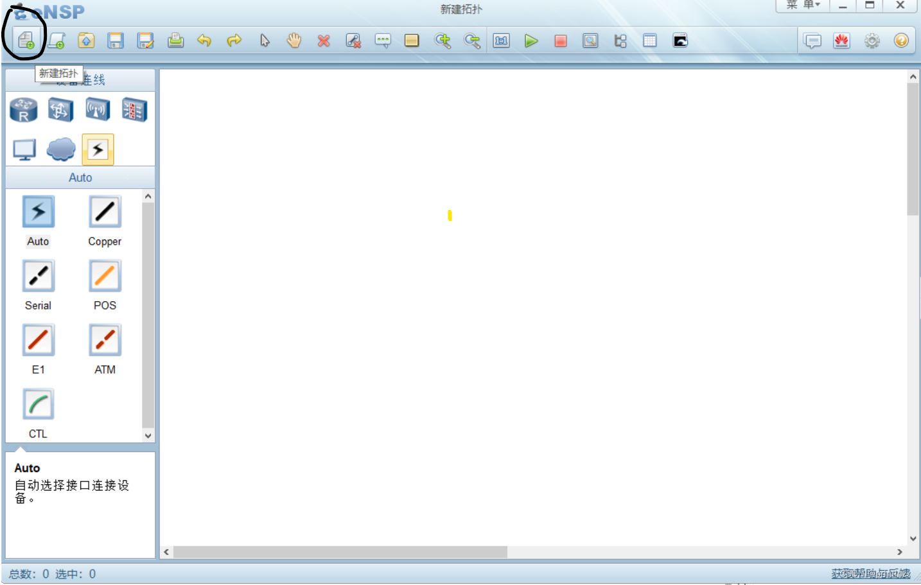Viewport: 921px width, 585px height.
Task: Select the arrow pointer tool
Action: [265, 41]
